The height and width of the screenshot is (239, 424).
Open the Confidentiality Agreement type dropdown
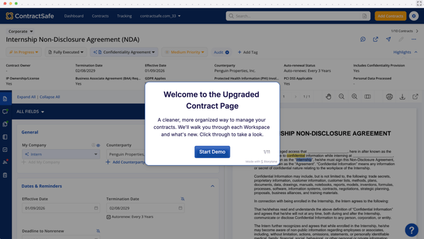124,52
